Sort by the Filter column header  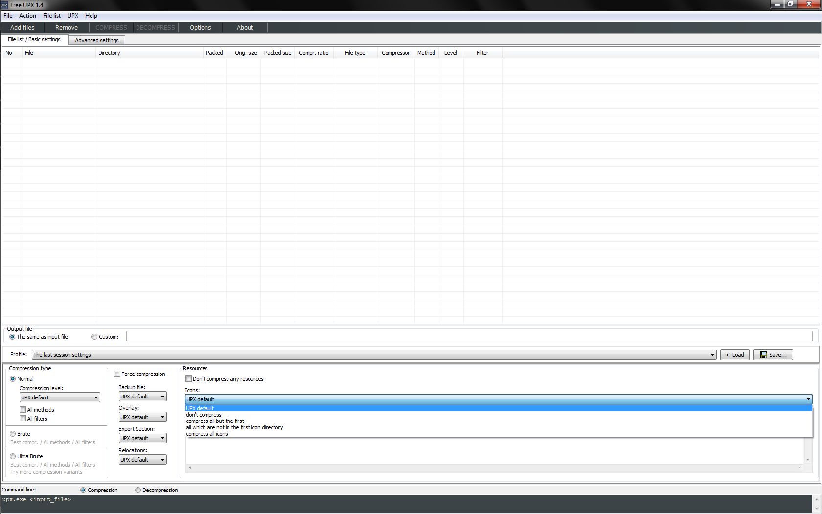[x=483, y=53]
